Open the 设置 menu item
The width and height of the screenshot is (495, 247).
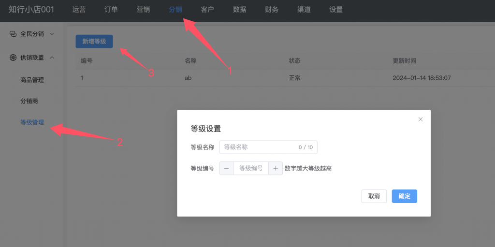point(336,10)
